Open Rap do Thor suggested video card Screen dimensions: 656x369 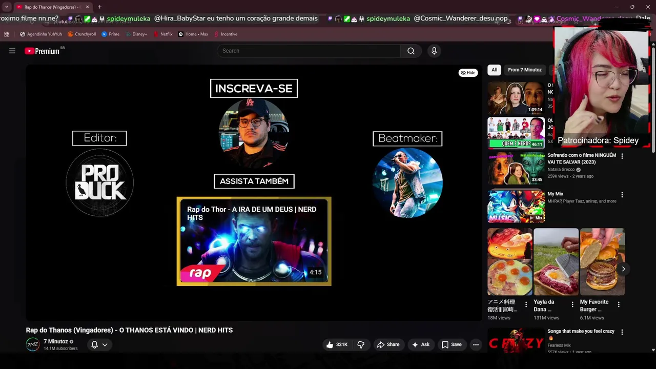click(254, 241)
